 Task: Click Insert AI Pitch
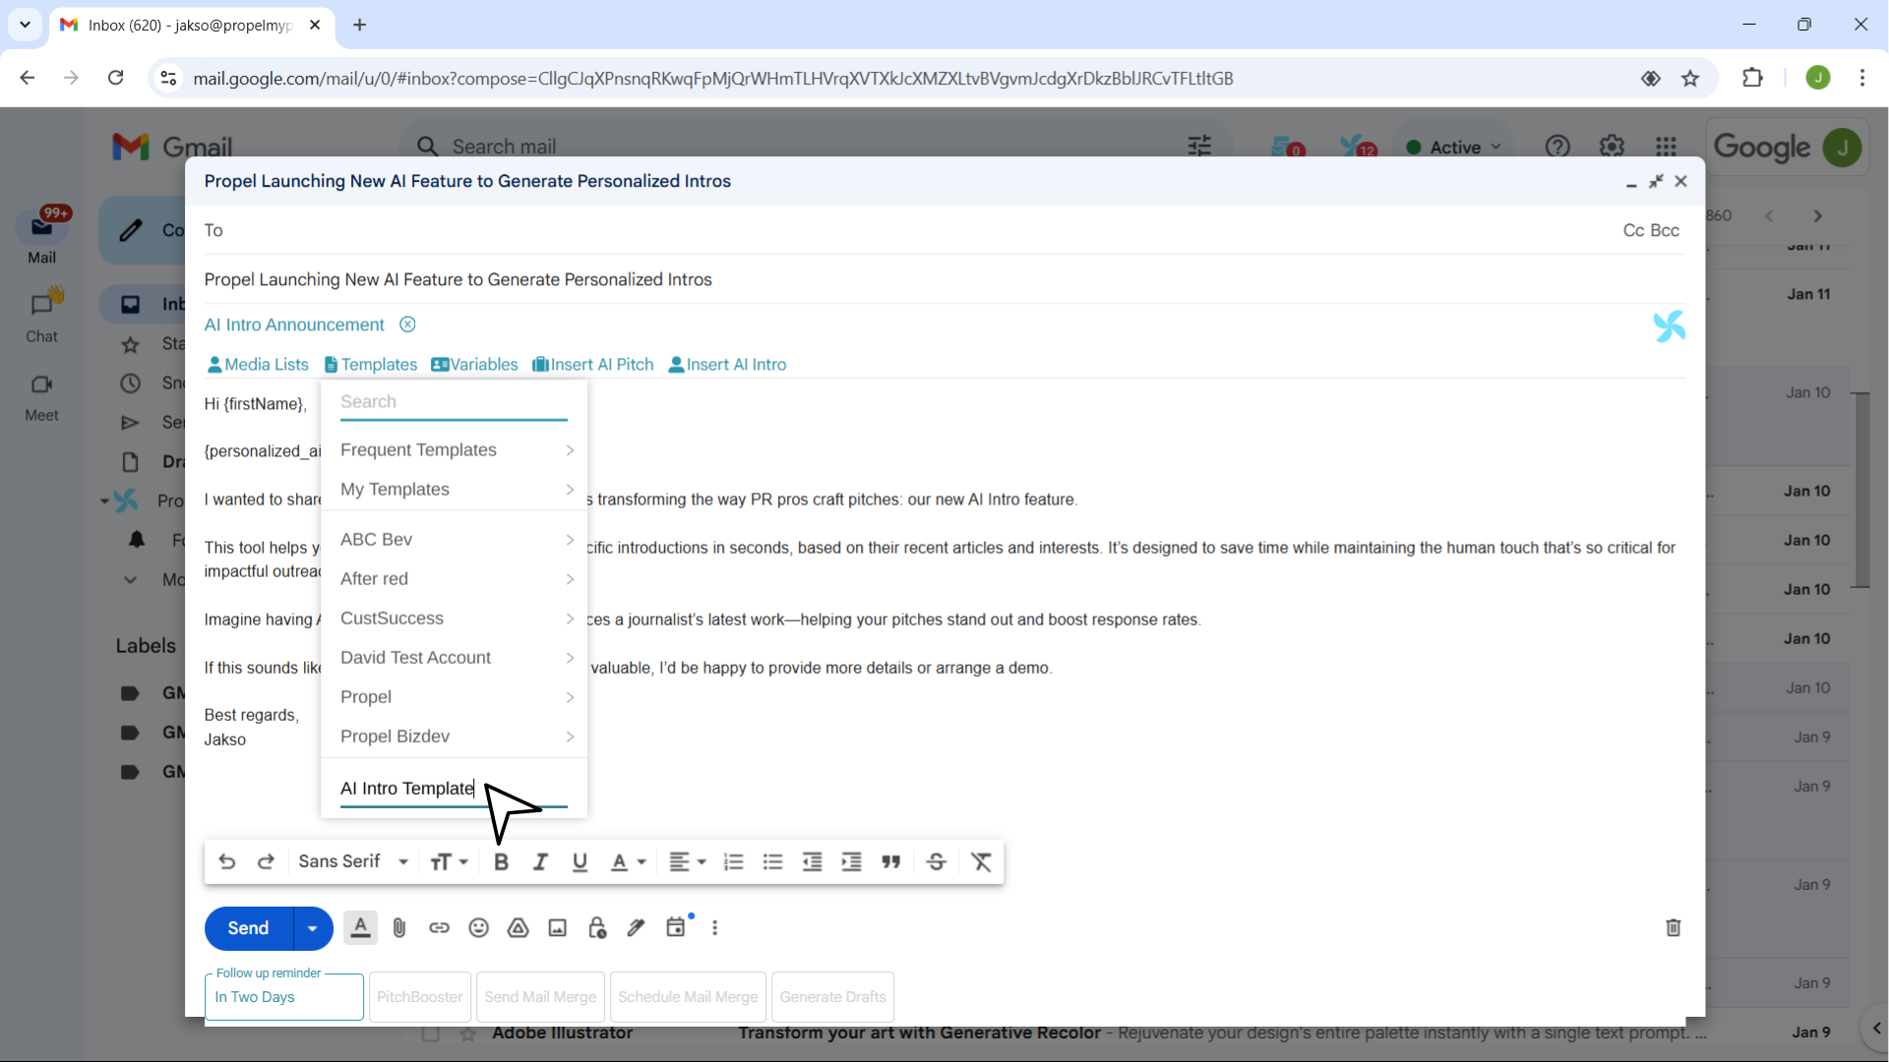coord(593,365)
